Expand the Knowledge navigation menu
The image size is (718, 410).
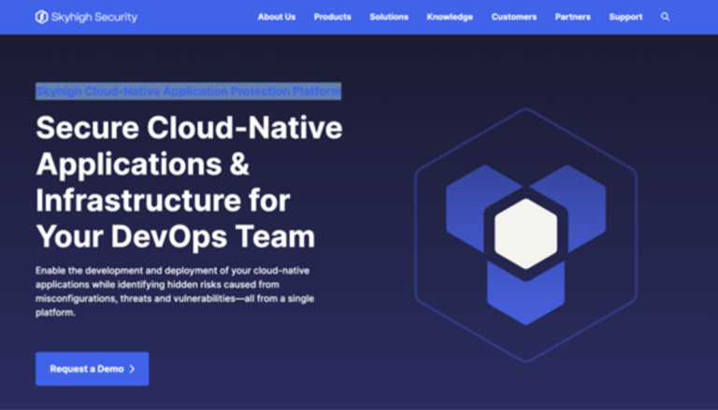tap(450, 17)
